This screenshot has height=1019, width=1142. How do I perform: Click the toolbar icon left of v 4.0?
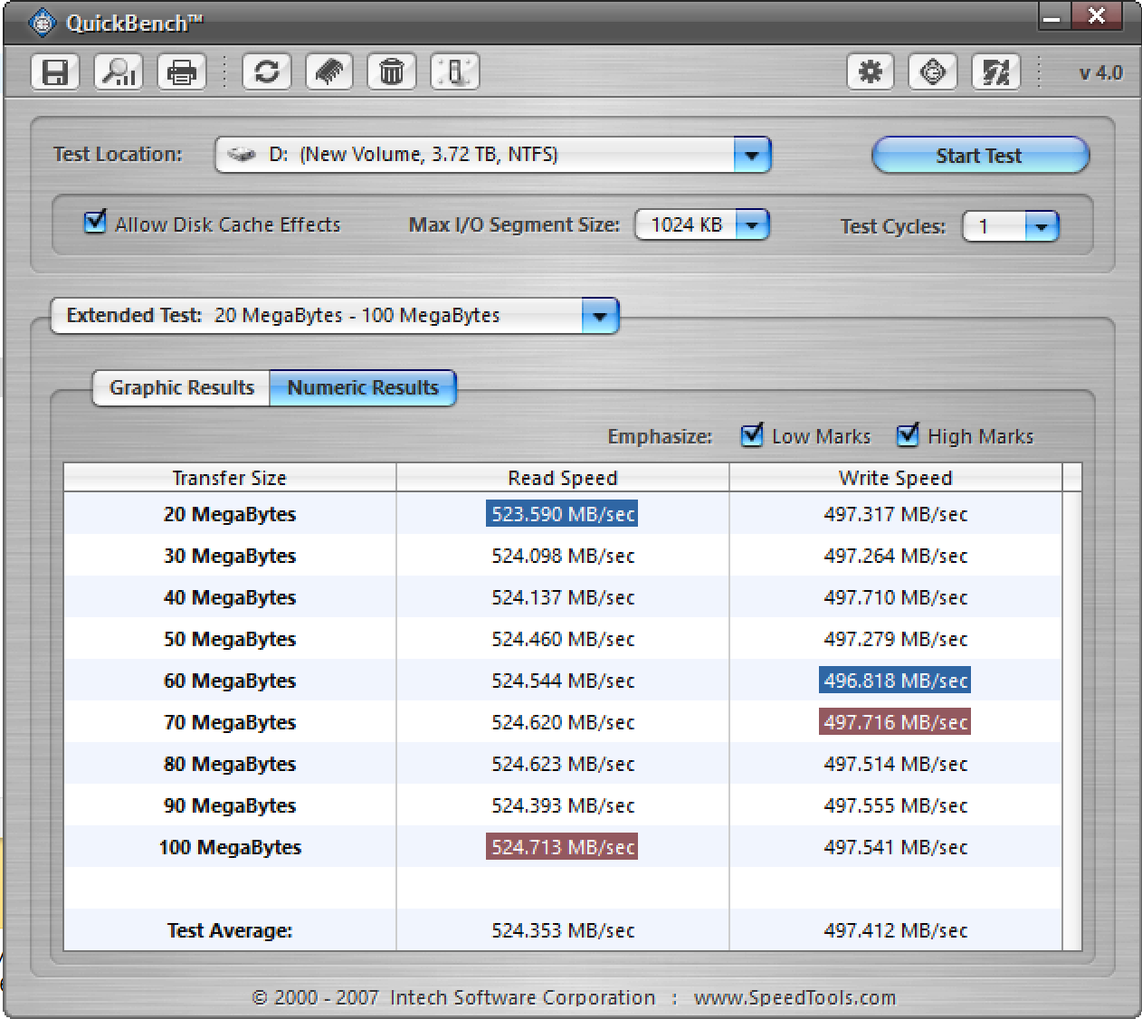995,72
